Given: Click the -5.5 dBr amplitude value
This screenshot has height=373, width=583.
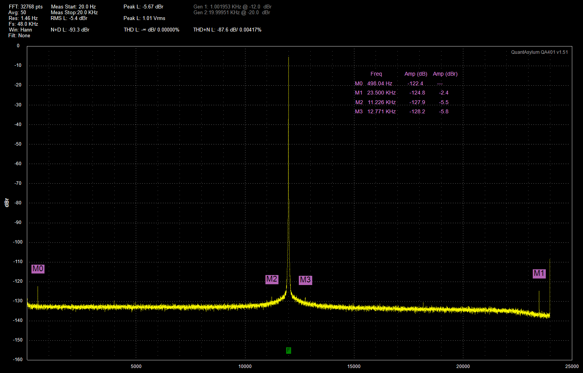Looking at the screenshot, I should pos(444,102).
